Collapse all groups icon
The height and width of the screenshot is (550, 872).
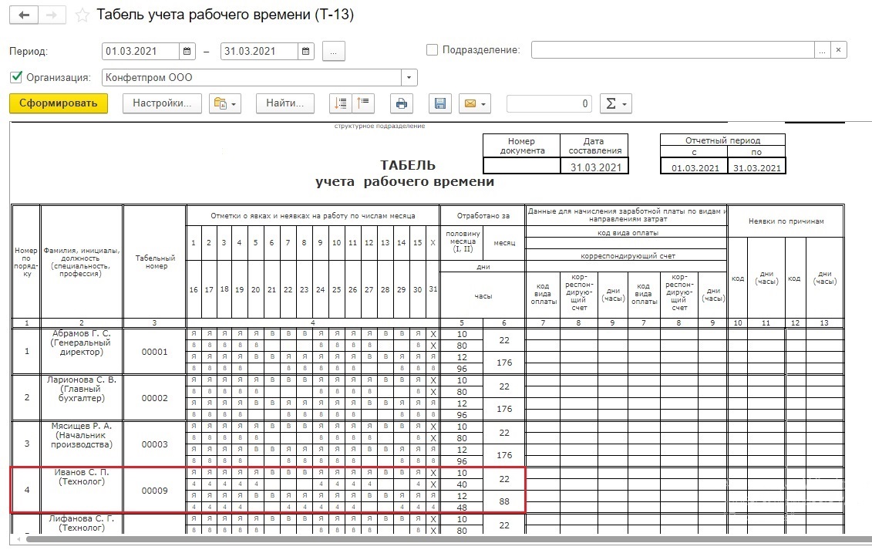click(363, 103)
